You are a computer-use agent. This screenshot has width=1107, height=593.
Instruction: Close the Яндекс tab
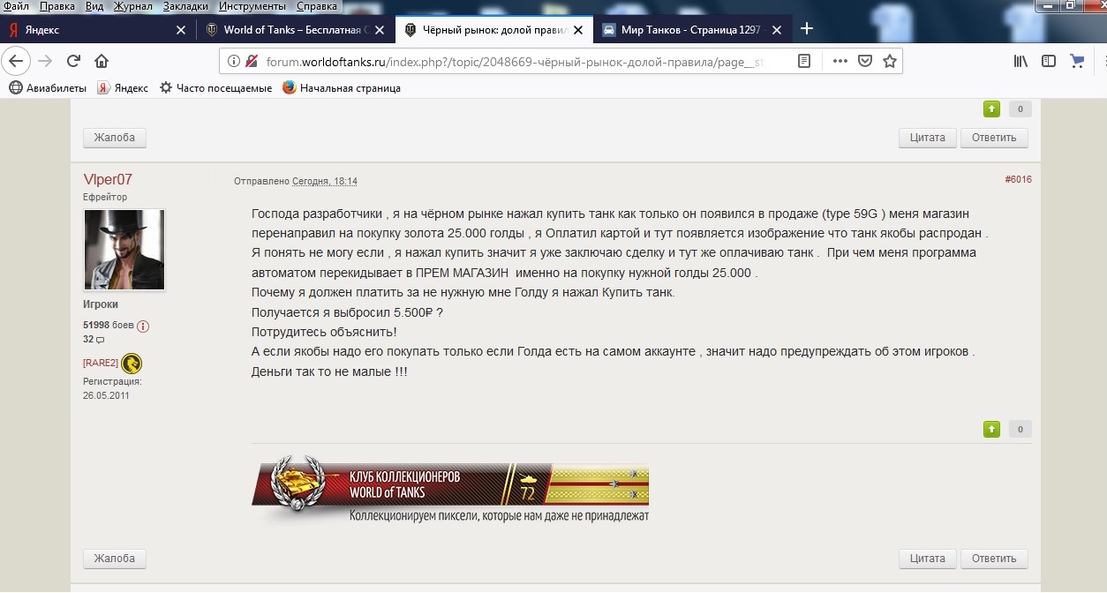(x=181, y=29)
